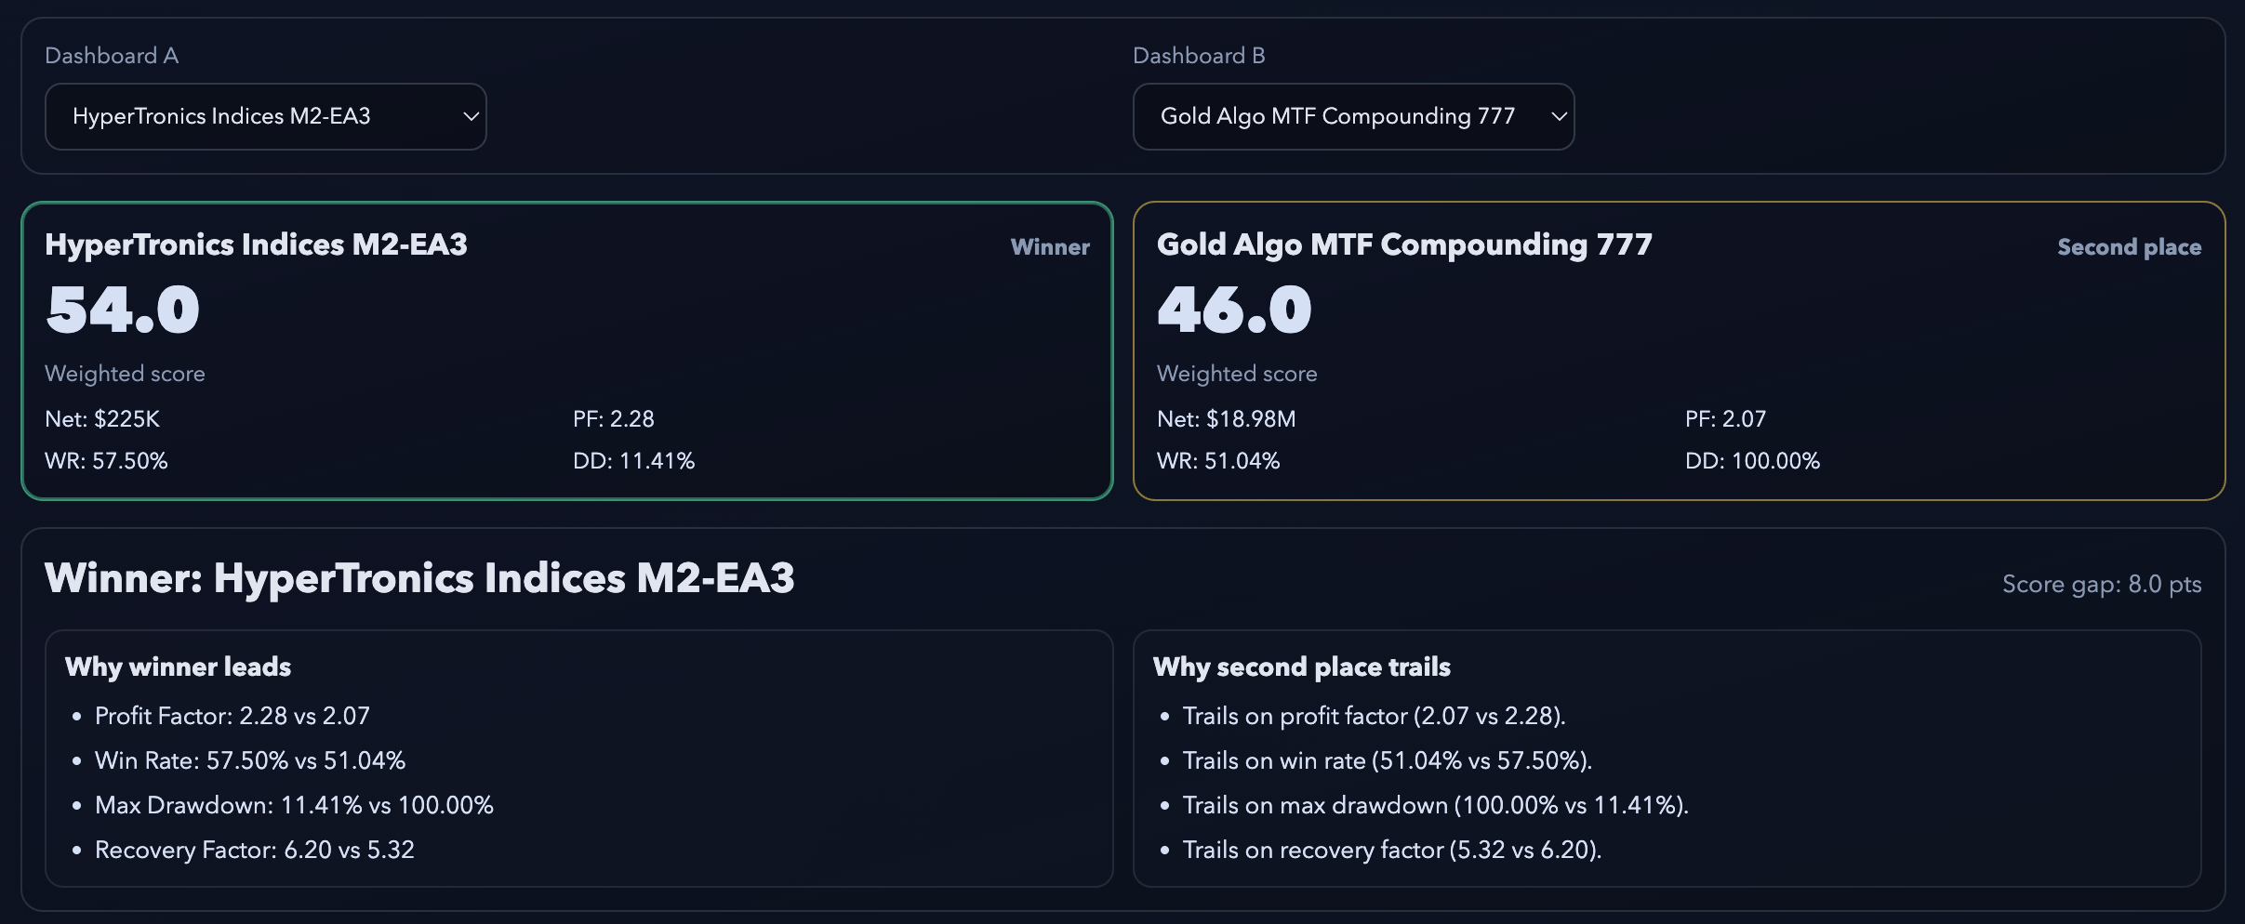2245x924 pixels.
Task: Click the WR: 57.50% stat on winner card
Action: click(x=107, y=460)
